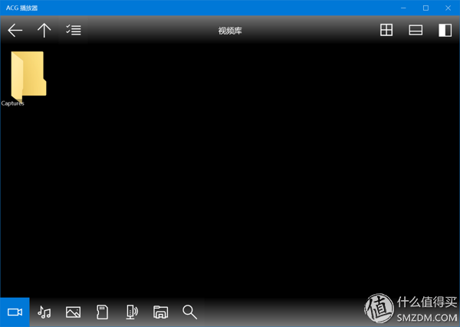This screenshot has height=327, width=460.
Task: Go up one folder level
Action: point(44,31)
